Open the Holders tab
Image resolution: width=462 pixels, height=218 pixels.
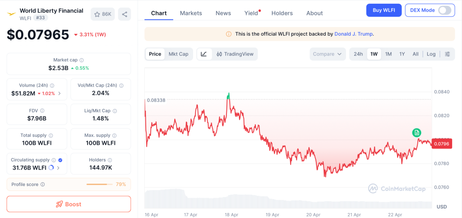[x=282, y=13]
